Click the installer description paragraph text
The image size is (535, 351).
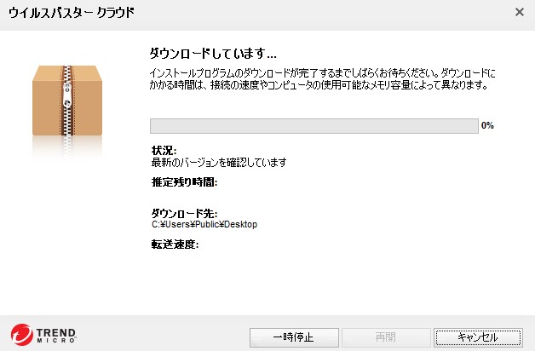pos(322,78)
